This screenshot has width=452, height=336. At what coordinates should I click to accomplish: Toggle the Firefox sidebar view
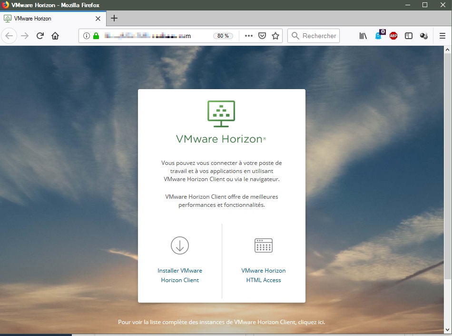click(409, 36)
